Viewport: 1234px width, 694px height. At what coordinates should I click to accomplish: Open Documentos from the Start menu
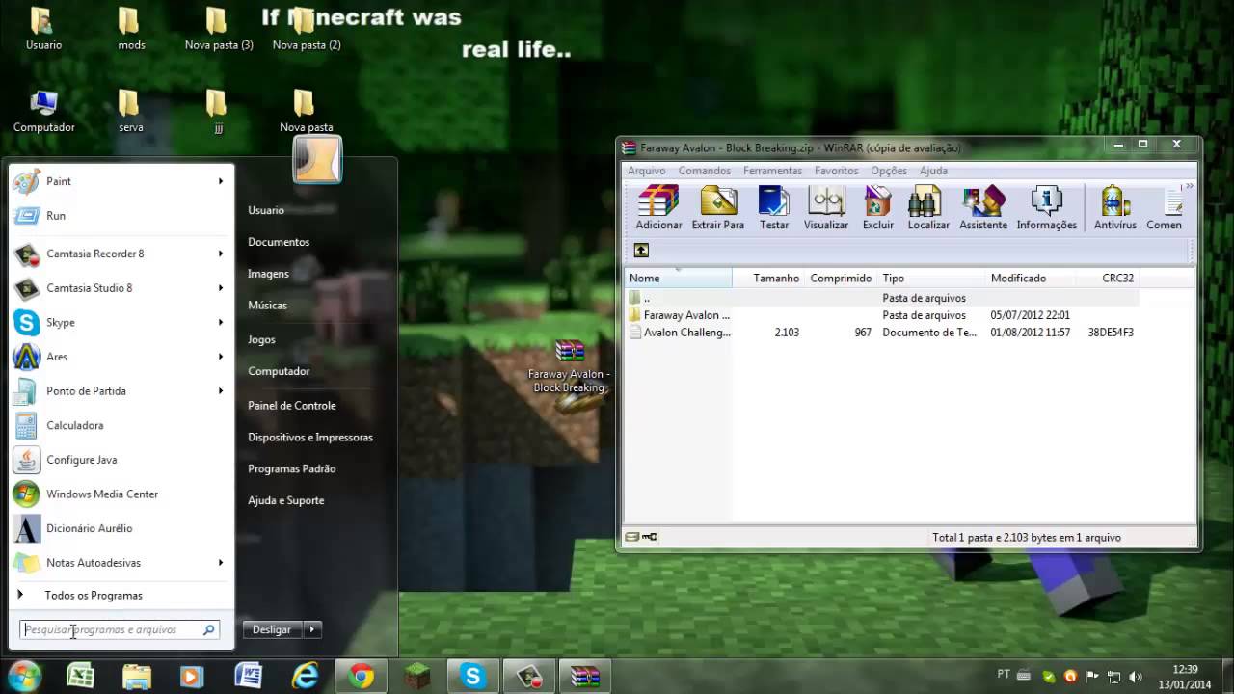(x=279, y=242)
